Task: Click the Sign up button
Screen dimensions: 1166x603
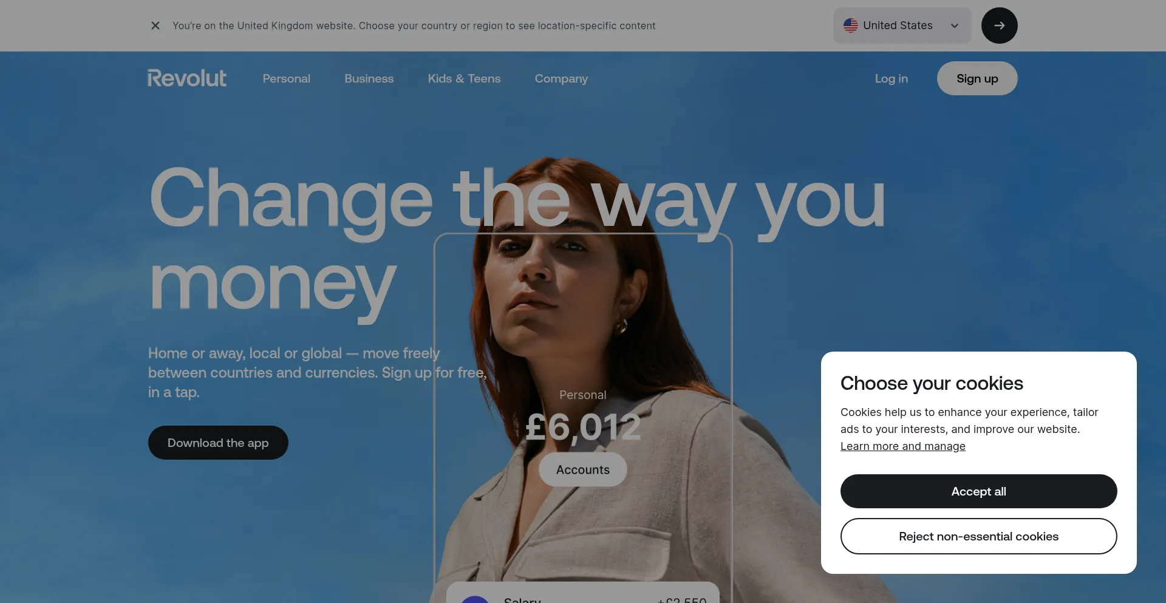Action: click(x=977, y=78)
